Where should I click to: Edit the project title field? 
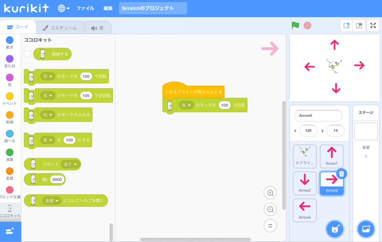click(153, 8)
